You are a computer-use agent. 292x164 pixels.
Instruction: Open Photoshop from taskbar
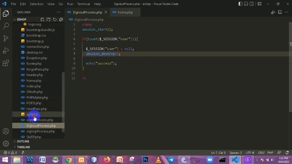click(146, 160)
